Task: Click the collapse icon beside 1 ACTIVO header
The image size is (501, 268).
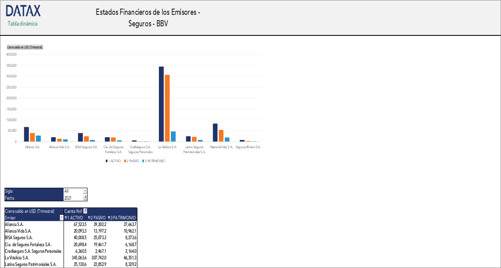Action: (x=66, y=218)
